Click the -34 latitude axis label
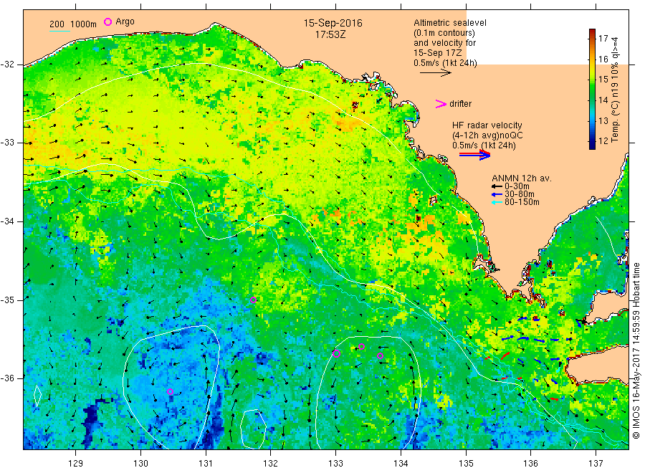This screenshot has height=473, width=645. point(7,221)
